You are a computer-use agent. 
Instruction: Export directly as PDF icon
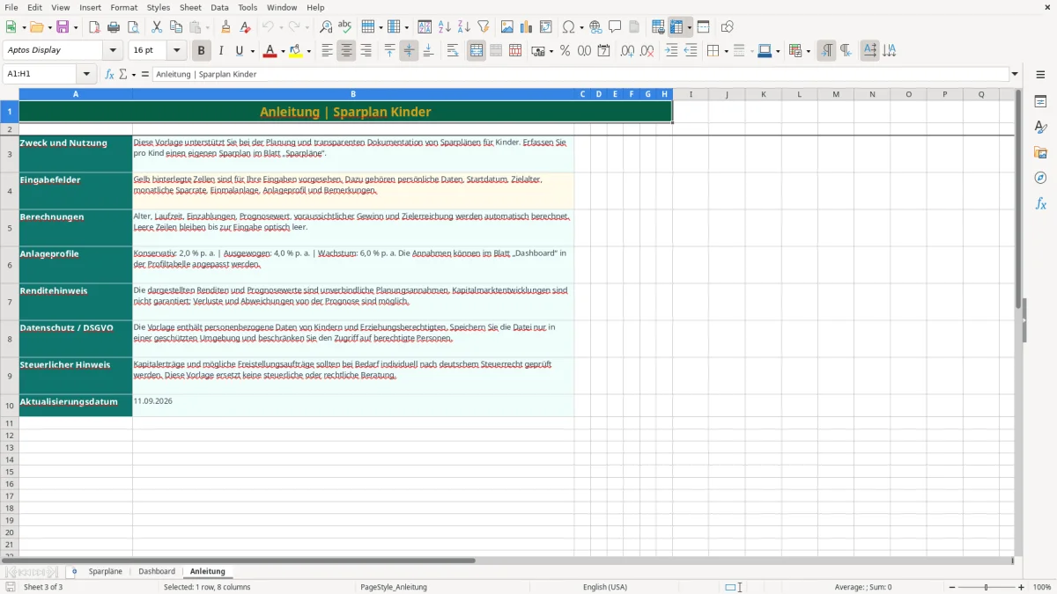click(x=94, y=27)
